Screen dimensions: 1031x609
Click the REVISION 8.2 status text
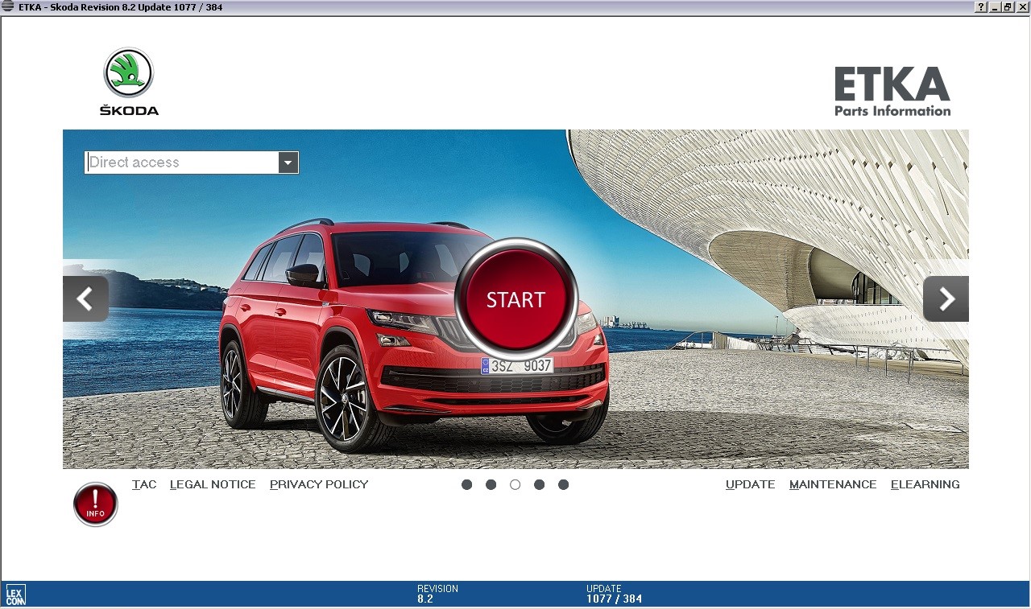(437, 594)
